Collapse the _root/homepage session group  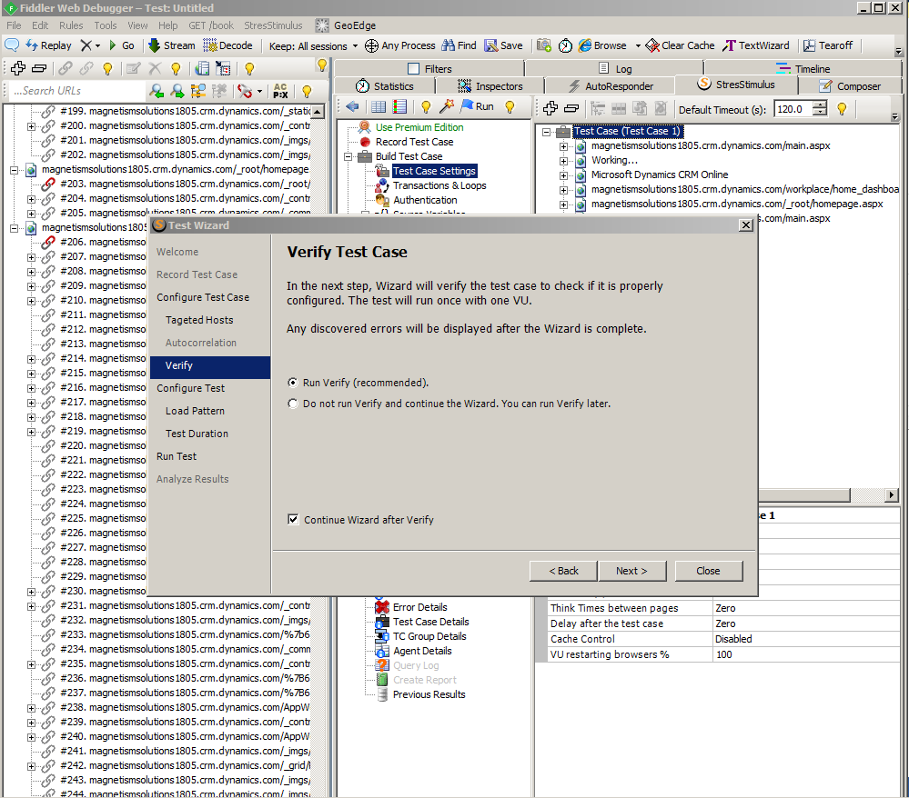coord(14,170)
